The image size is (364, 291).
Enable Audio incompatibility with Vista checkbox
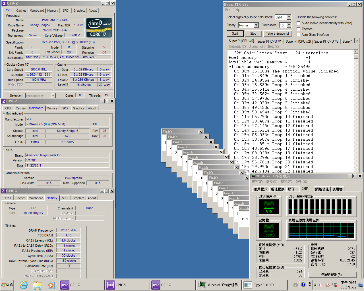coord(298,23)
